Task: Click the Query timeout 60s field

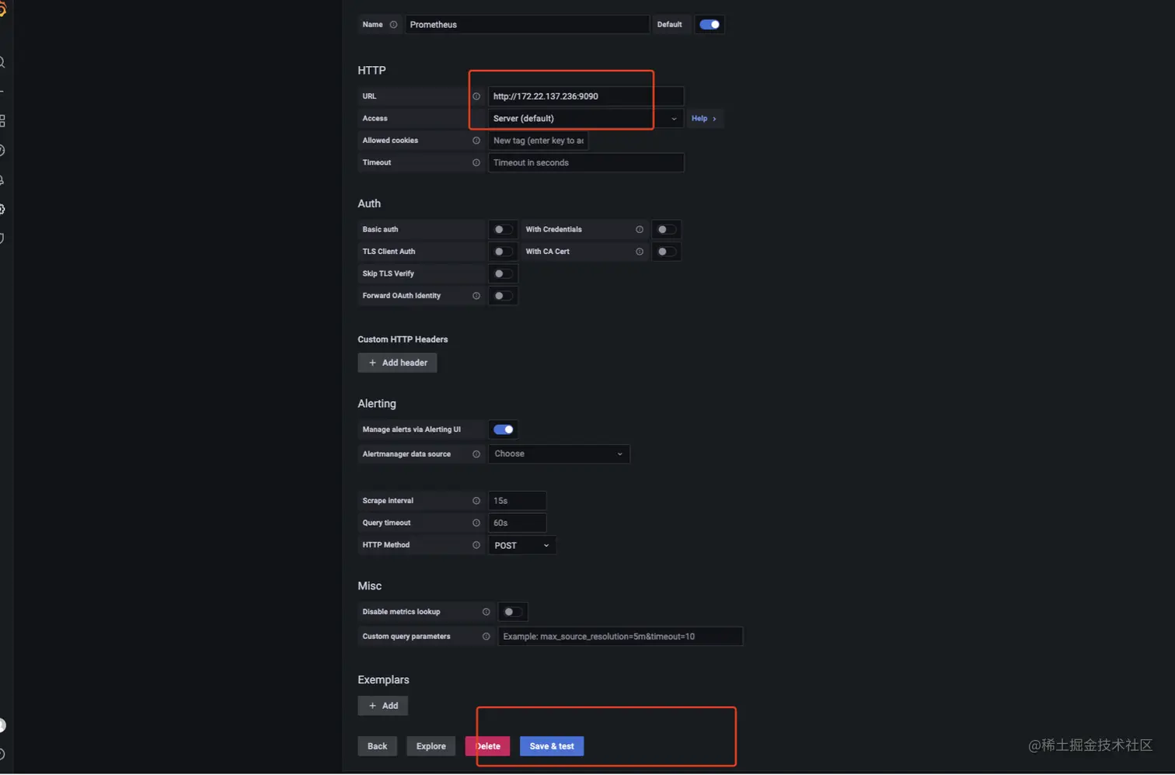Action: pyautogui.click(x=517, y=523)
